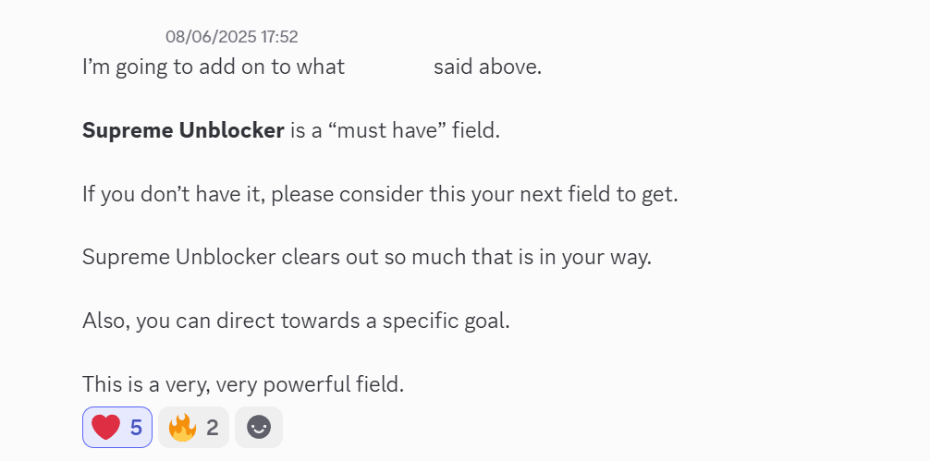This screenshot has width=930, height=461.
Task: Click the time 17:52 in timestamp
Action: coord(279,37)
